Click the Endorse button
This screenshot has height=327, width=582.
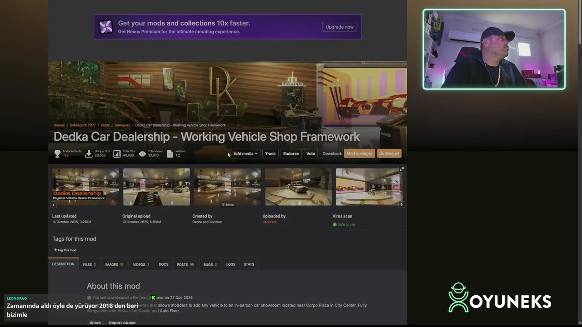(291, 154)
